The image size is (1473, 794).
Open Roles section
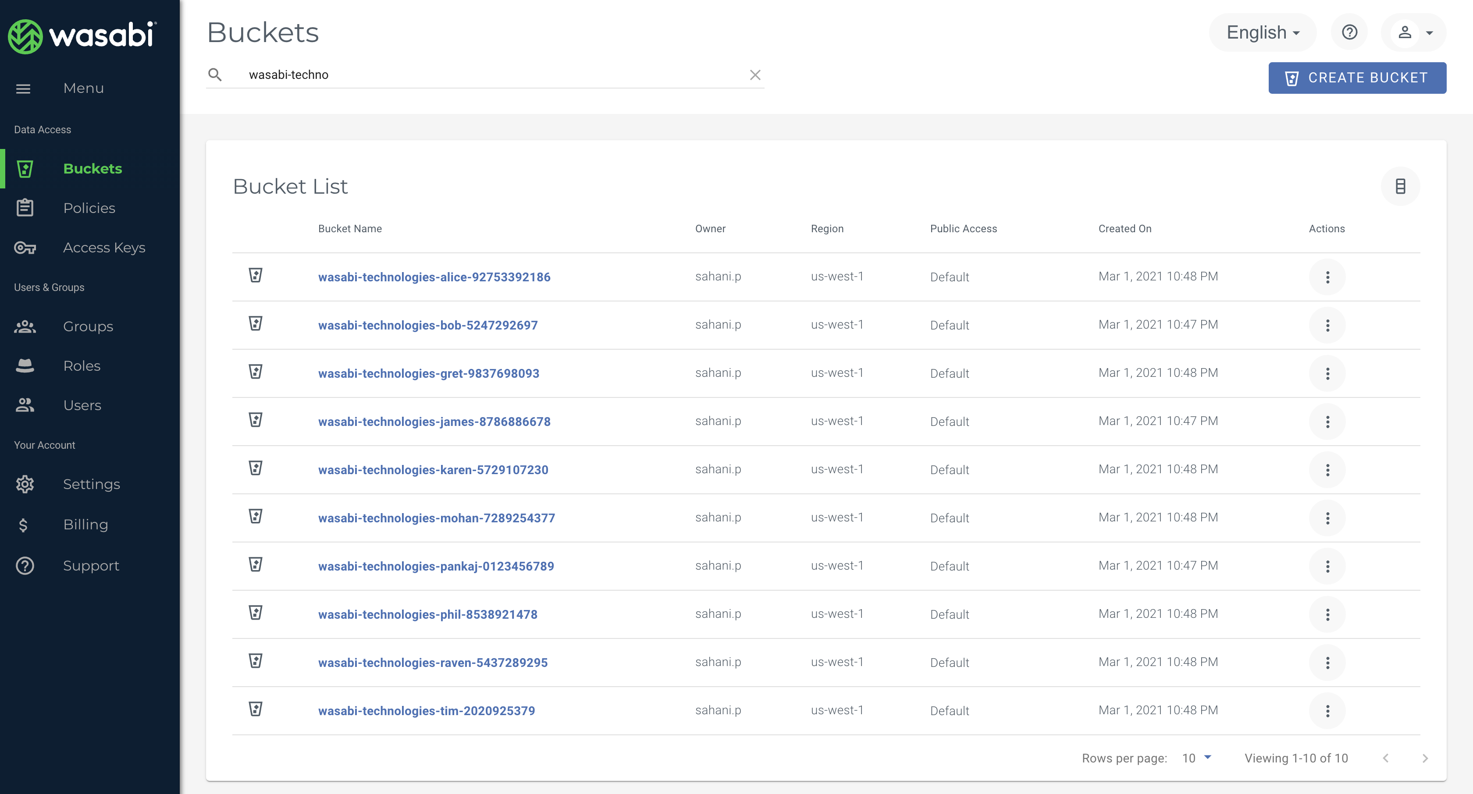pos(90,366)
